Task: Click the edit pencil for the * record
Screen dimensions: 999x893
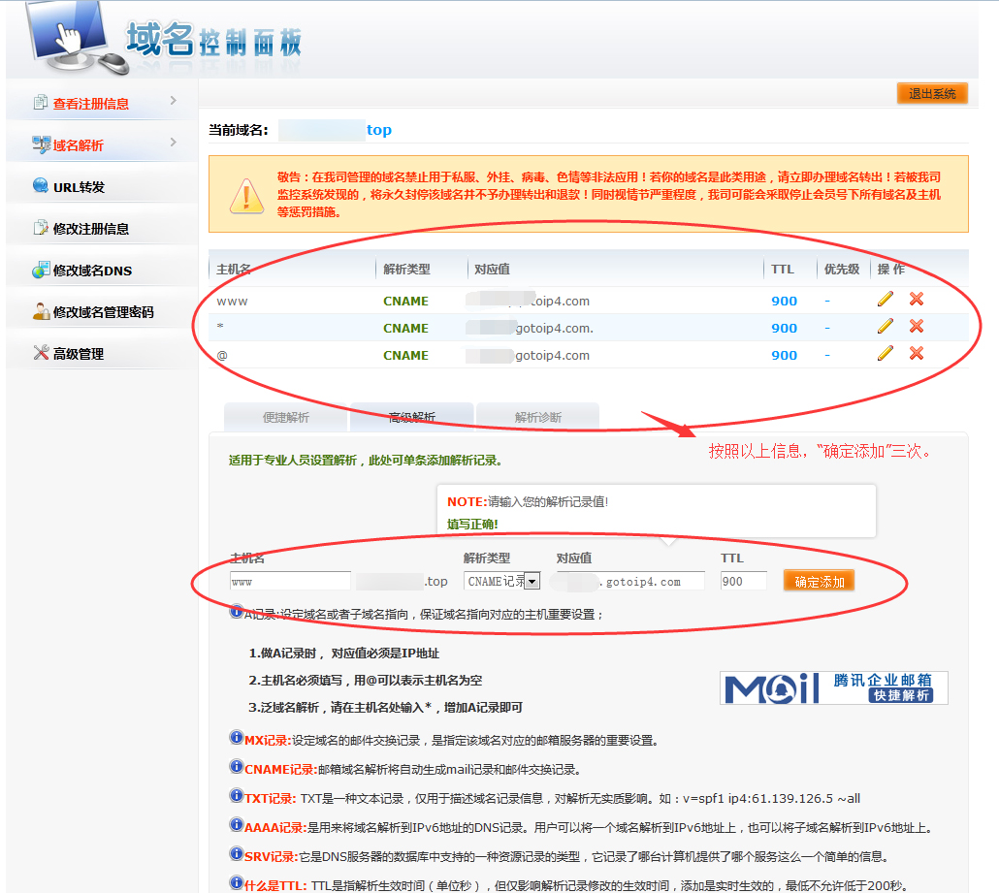Action: point(885,327)
